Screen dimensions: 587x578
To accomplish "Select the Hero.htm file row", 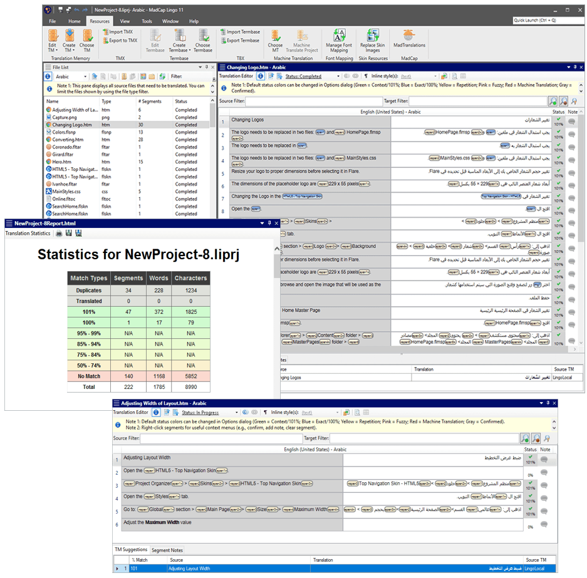I will (x=127, y=162).
